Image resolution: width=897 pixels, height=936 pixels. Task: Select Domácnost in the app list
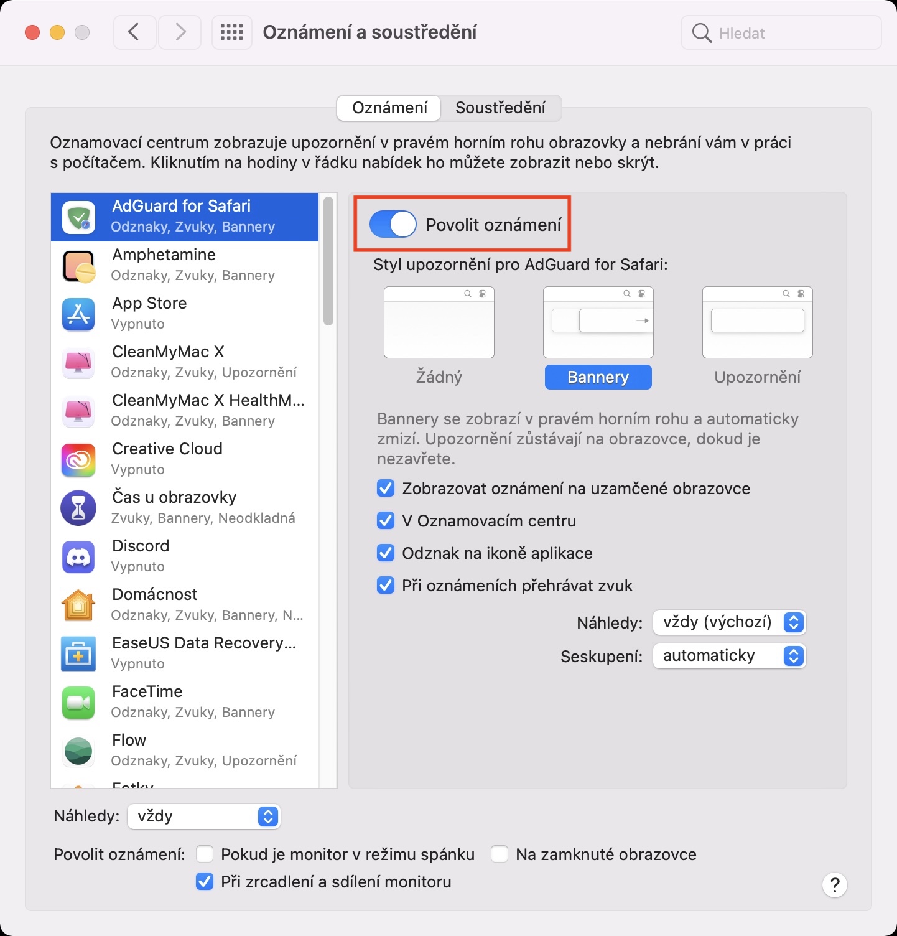185,606
